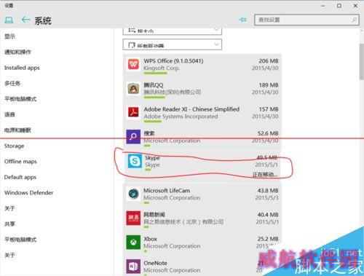Click Kingsoft Corp. publisher text
The height and width of the screenshot is (276, 364).
click(x=162, y=68)
